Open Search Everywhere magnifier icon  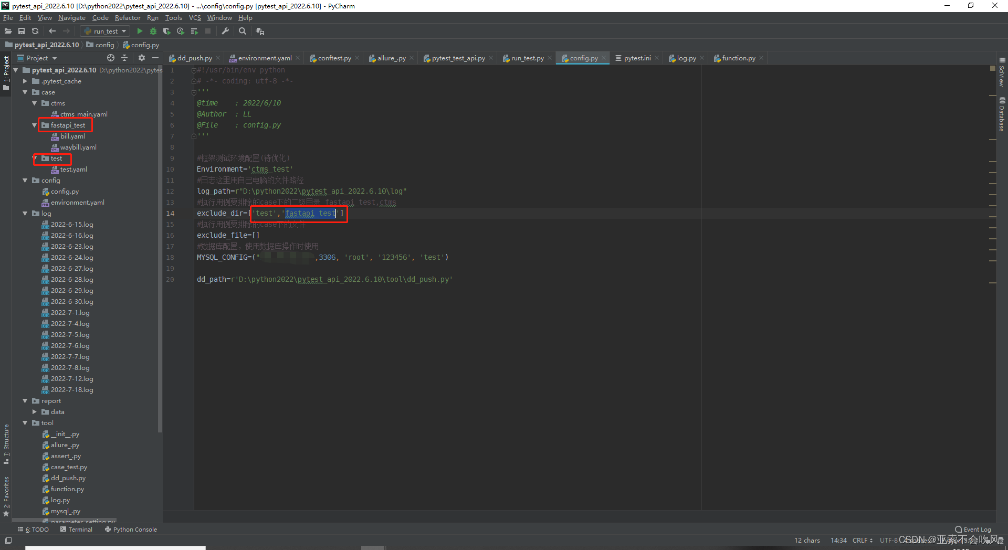click(x=243, y=31)
